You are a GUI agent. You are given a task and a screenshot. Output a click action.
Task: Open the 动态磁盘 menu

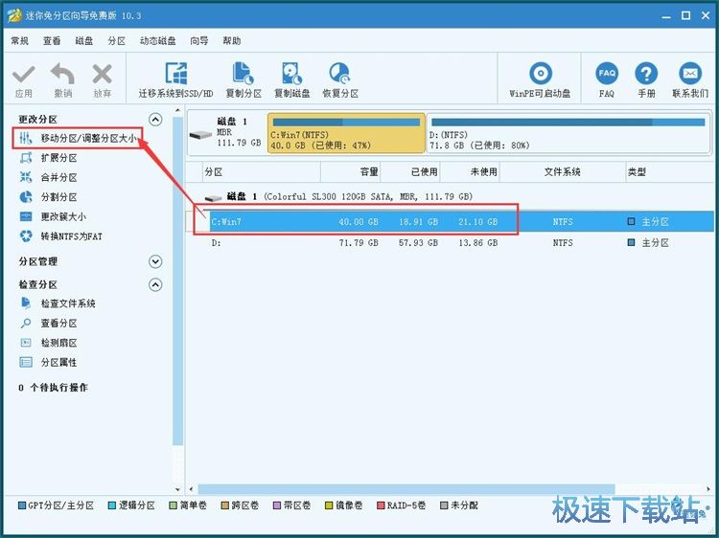(157, 41)
